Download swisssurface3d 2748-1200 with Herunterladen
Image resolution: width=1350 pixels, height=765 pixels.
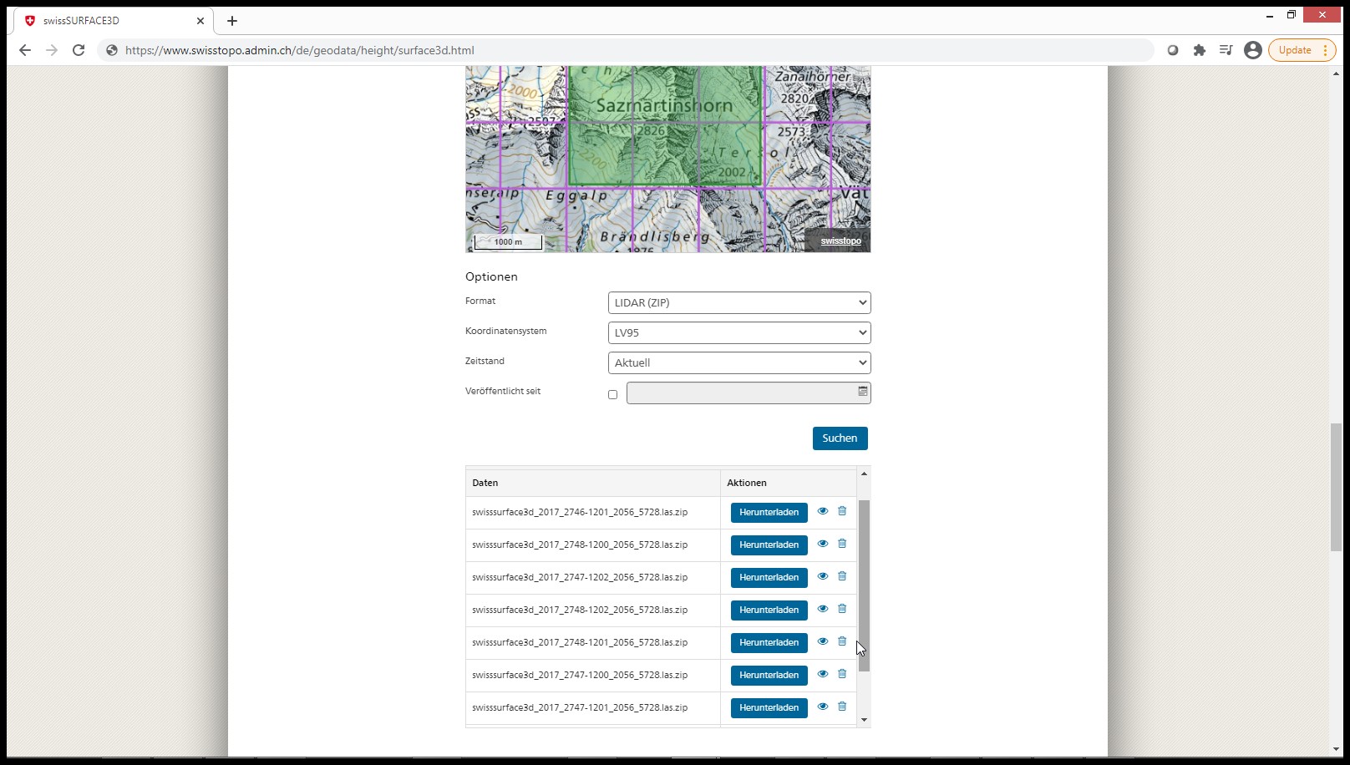pos(769,545)
